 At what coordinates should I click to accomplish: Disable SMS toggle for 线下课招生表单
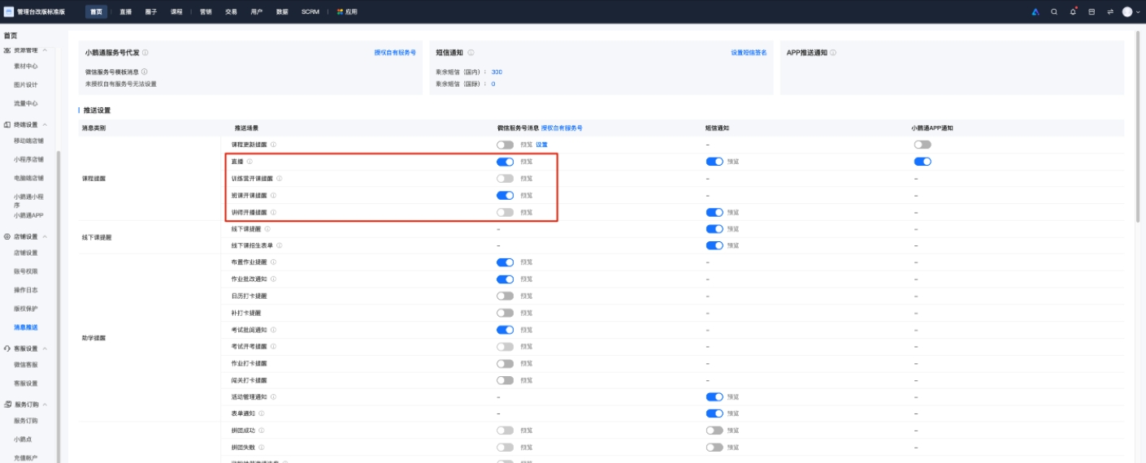click(714, 245)
